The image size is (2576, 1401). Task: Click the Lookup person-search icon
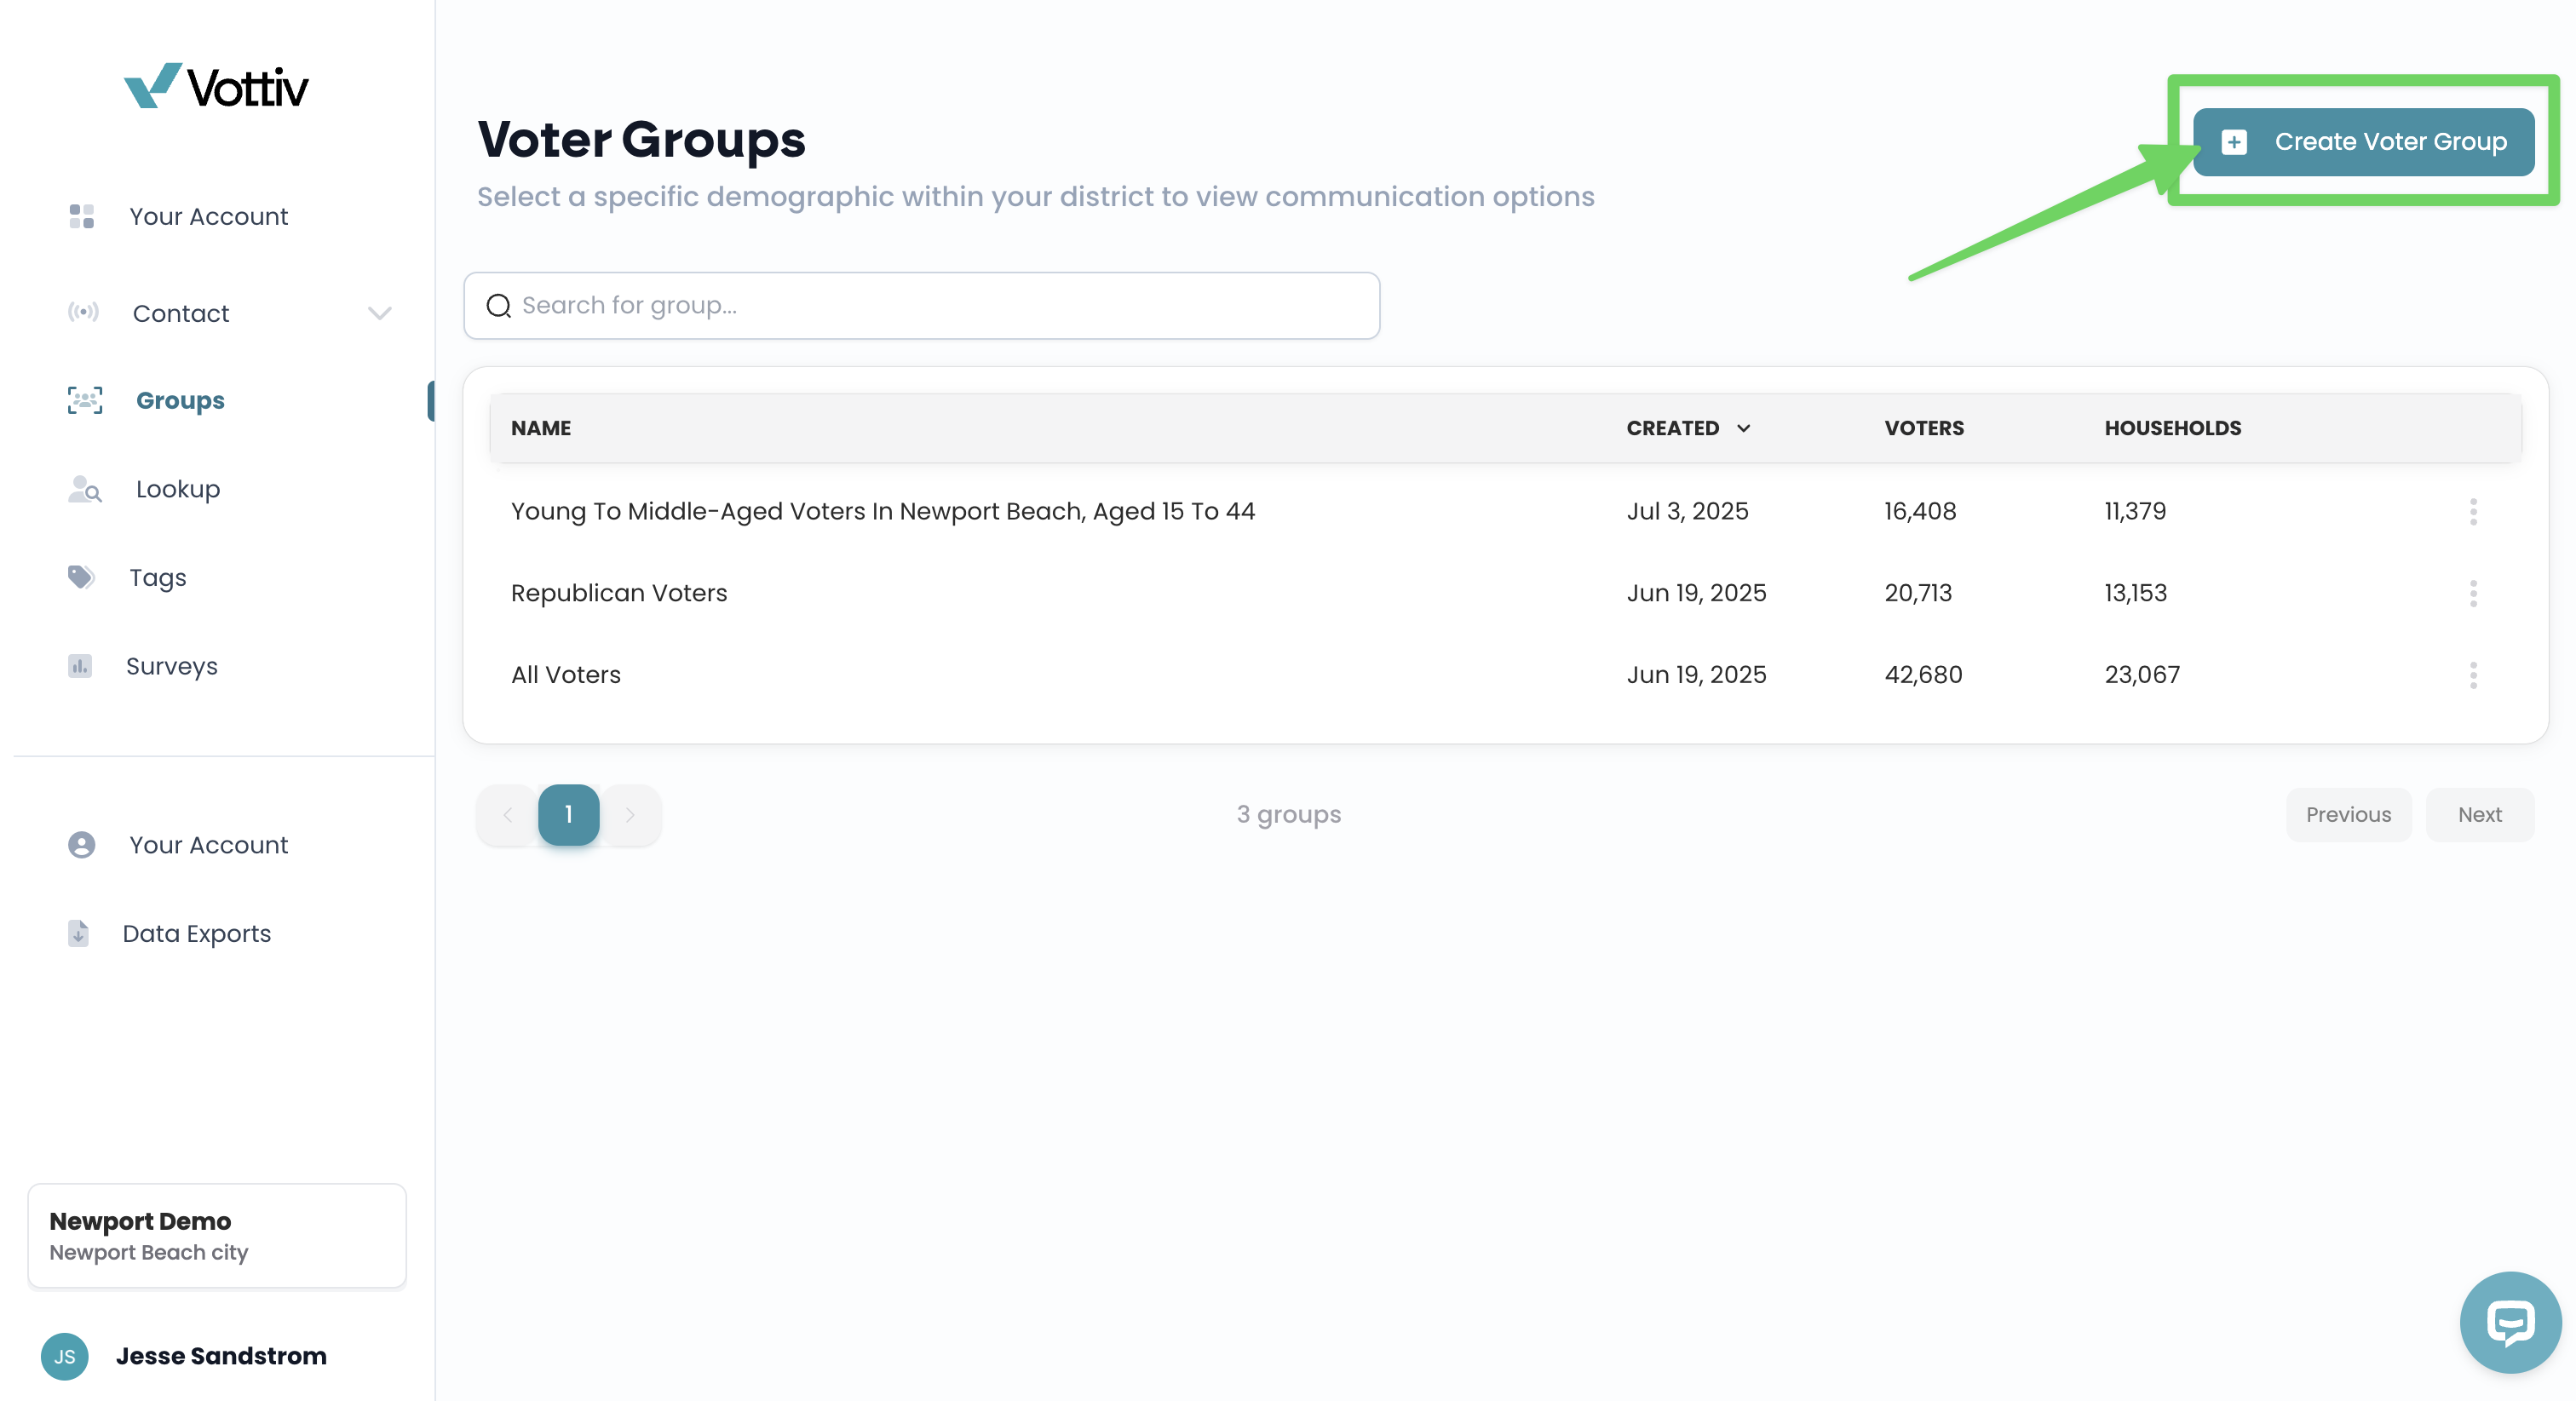tap(85, 489)
